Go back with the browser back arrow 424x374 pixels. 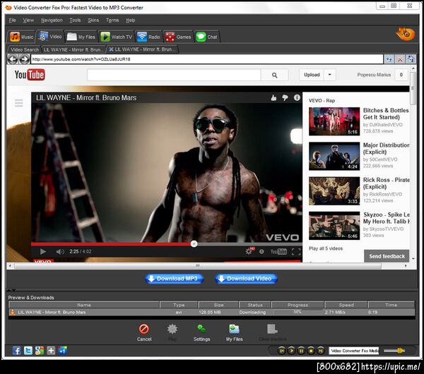pos(13,59)
